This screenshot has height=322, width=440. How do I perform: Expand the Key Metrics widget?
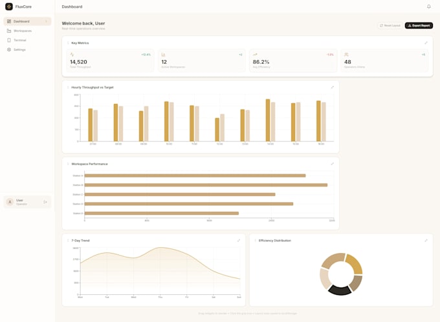(426, 43)
